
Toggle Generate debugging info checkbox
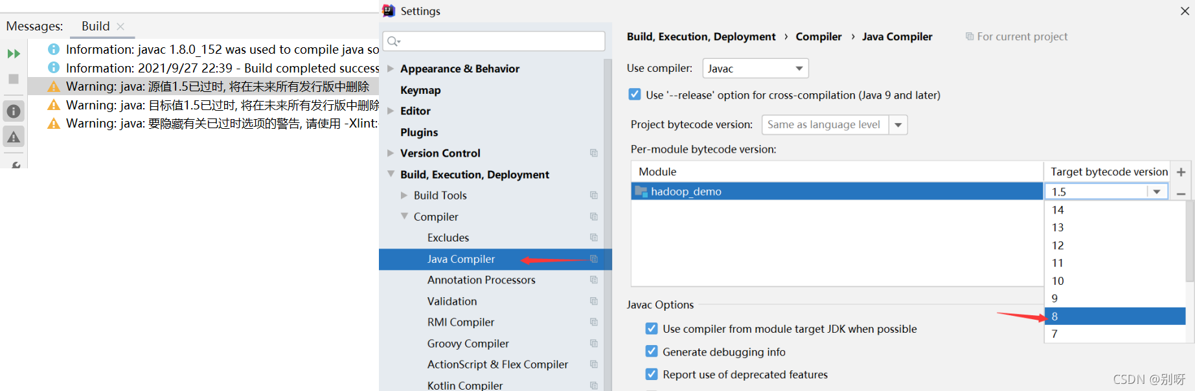point(652,352)
